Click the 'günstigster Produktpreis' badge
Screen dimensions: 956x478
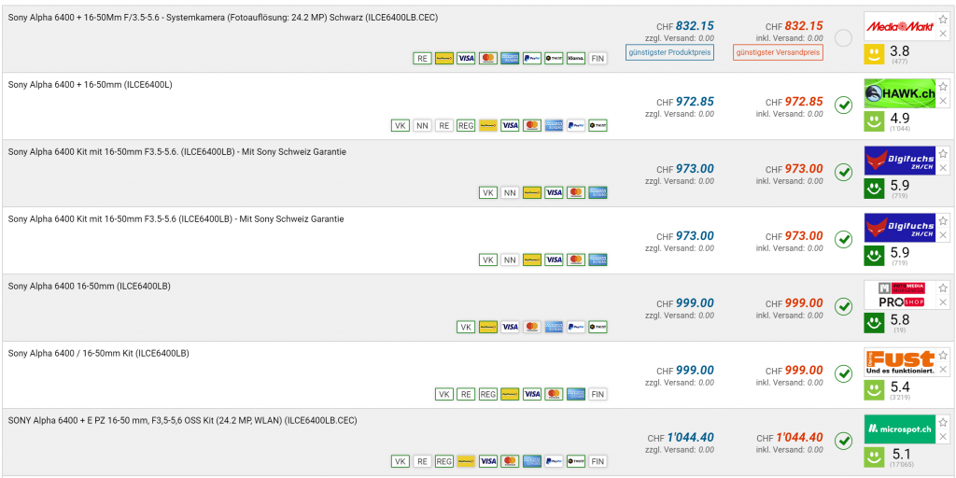(x=670, y=52)
